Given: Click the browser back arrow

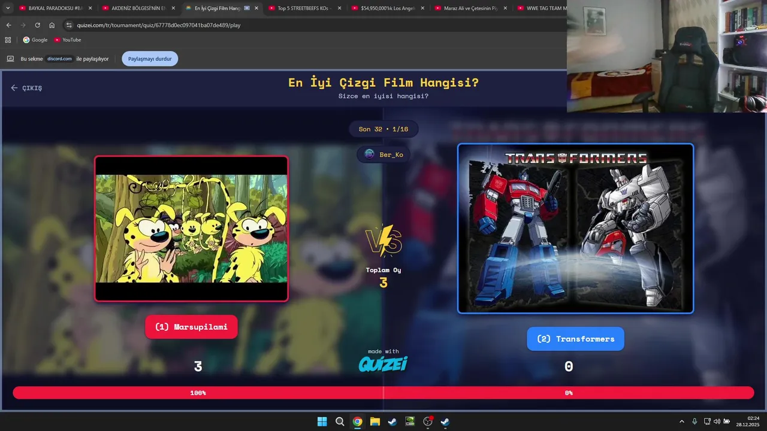Looking at the screenshot, I should click(8, 25).
